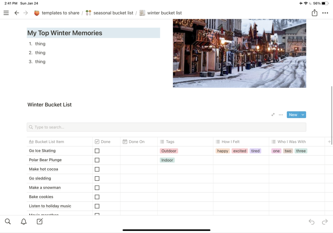The height and width of the screenshot is (233, 333).
Task: Select the green three tag
Action: [x=301, y=151]
